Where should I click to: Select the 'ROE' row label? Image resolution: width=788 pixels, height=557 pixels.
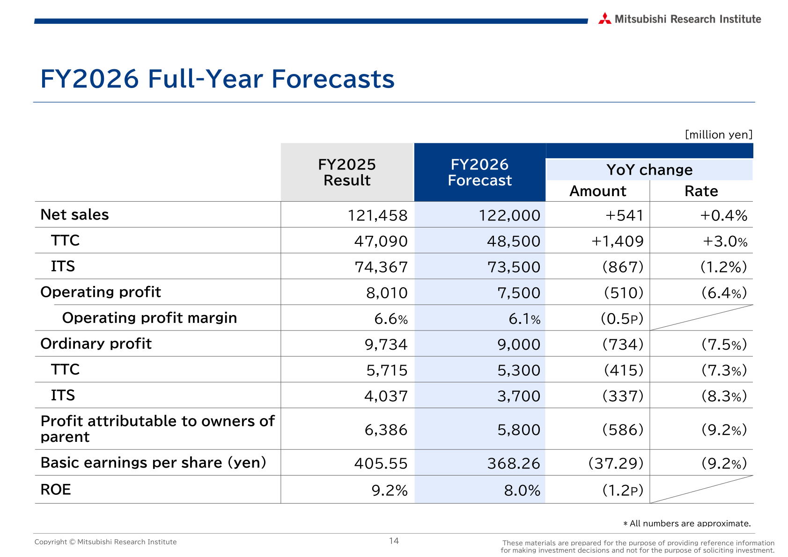(x=56, y=490)
